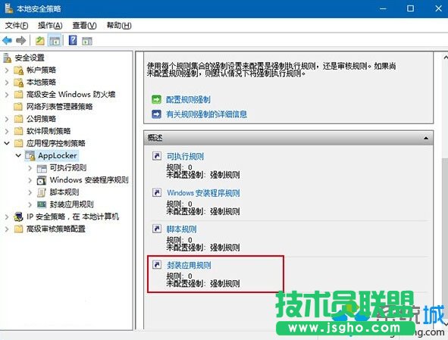The height and width of the screenshot is (340, 448).
Task: Click the Back arrow in the toolbar
Action: point(7,41)
